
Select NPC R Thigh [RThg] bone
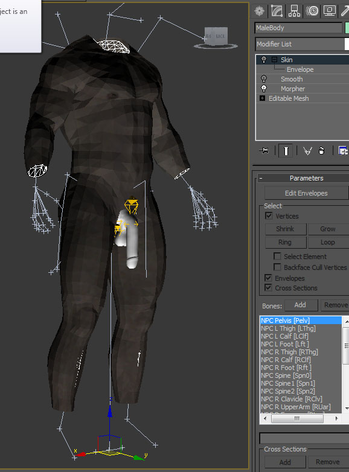click(301, 352)
